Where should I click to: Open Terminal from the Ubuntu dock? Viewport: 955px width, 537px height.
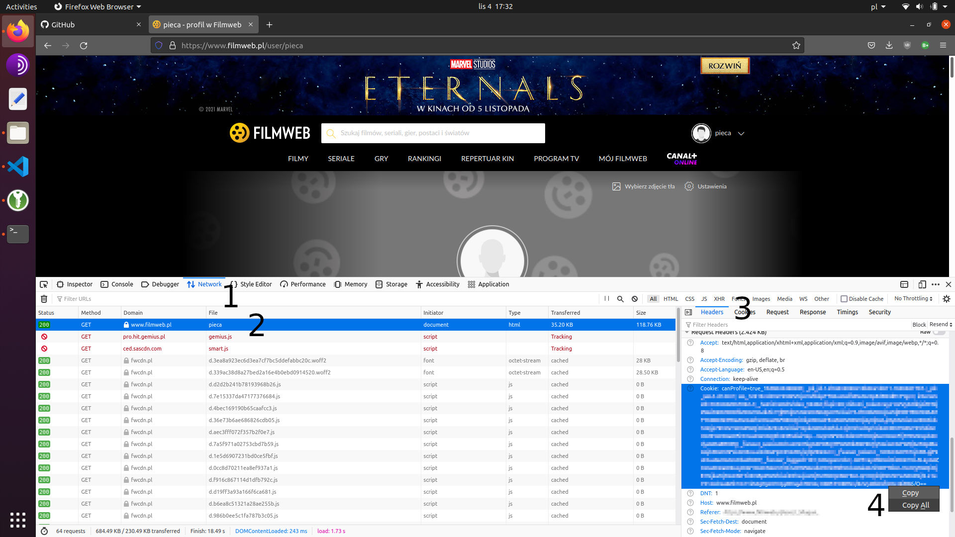[x=18, y=234]
